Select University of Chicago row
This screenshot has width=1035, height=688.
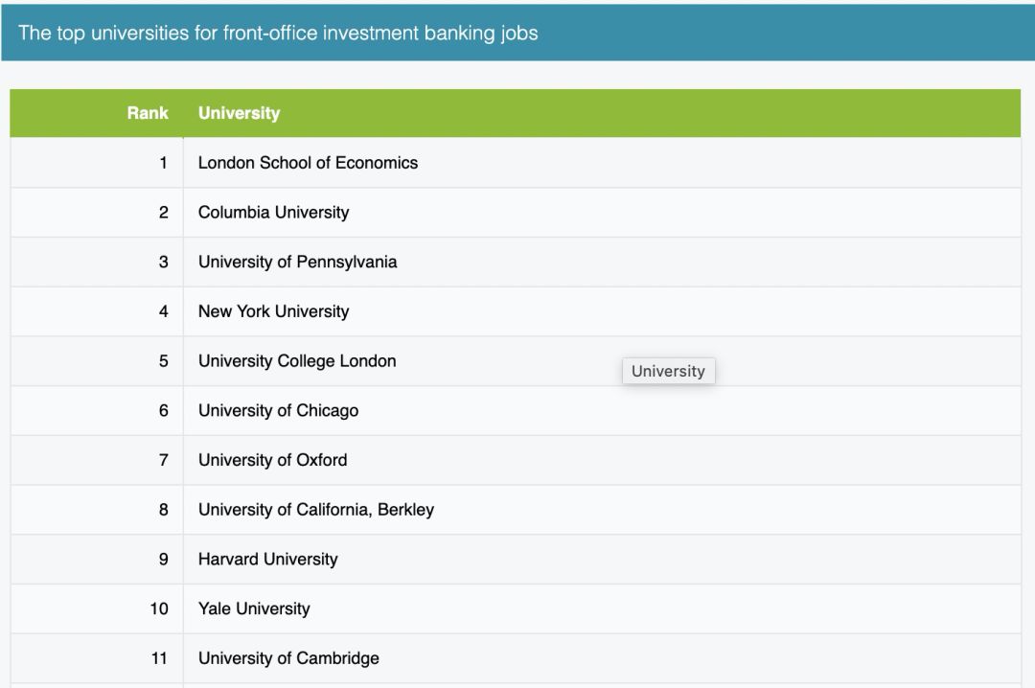(516, 410)
